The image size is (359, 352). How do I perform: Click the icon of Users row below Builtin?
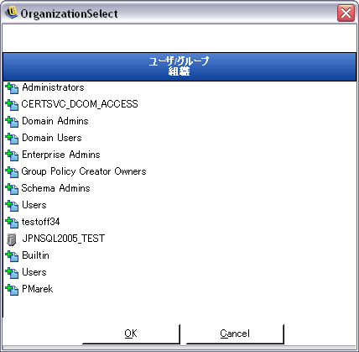click(12, 273)
